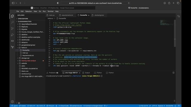Expand the BigQuery folder
This screenshot has height=107, width=191.
(x=24, y=27)
